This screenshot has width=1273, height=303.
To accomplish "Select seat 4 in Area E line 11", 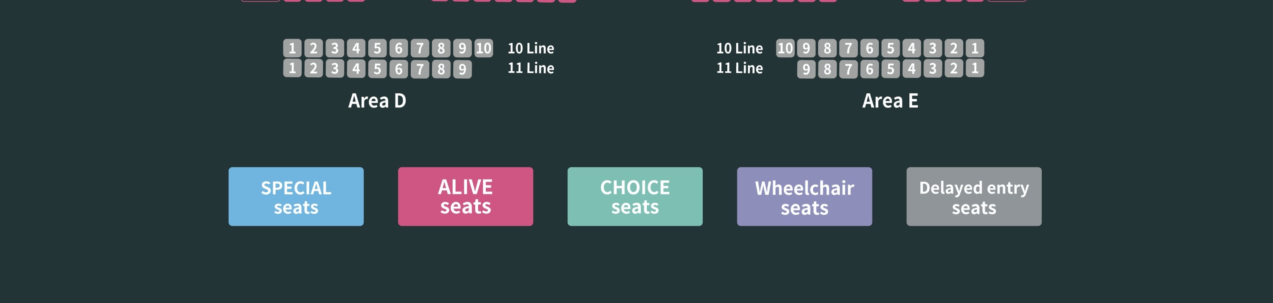I will pyautogui.click(x=912, y=68).
